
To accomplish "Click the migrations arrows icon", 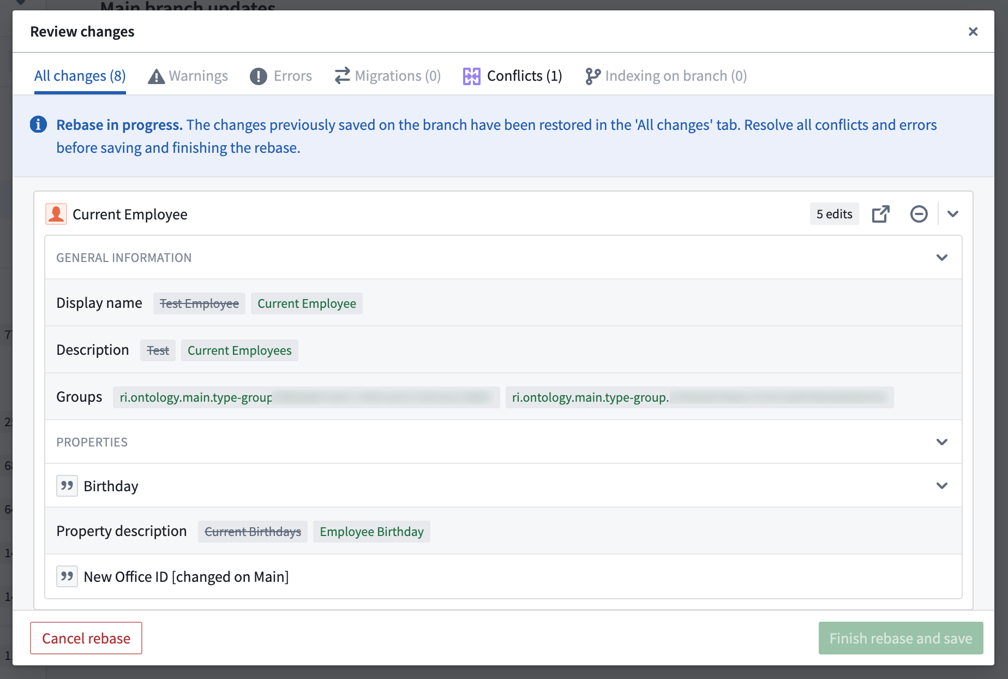I will (x=342, y=76).
